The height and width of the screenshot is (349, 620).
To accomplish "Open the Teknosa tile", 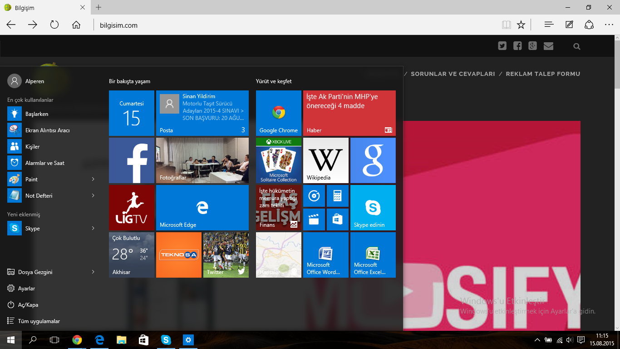I will (179, 255).
